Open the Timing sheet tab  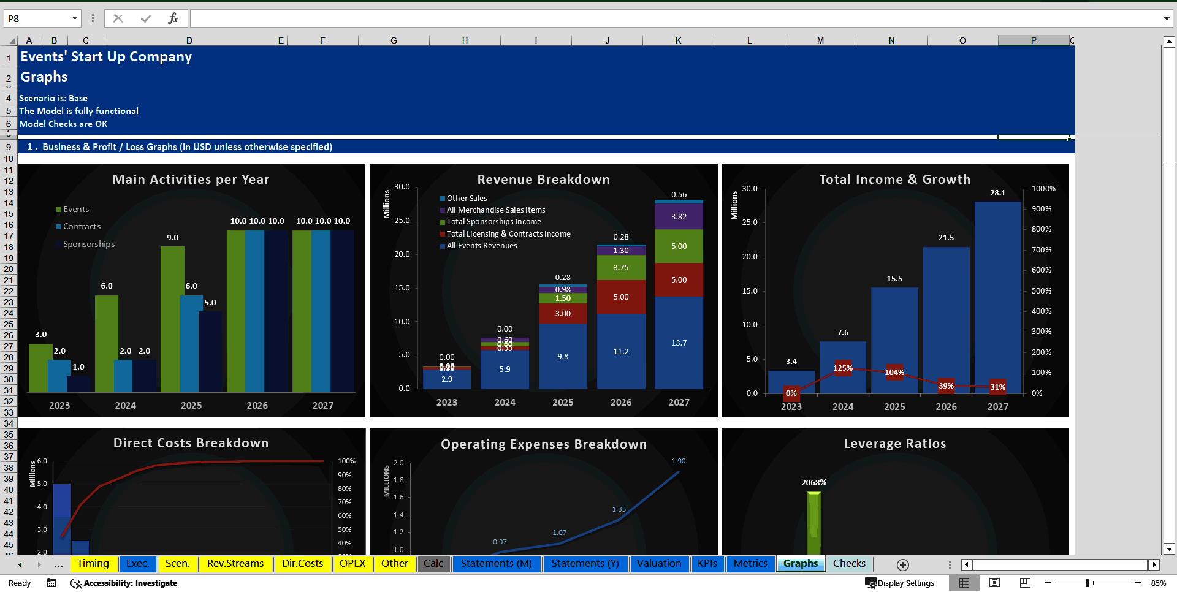(x=93, y=564)
